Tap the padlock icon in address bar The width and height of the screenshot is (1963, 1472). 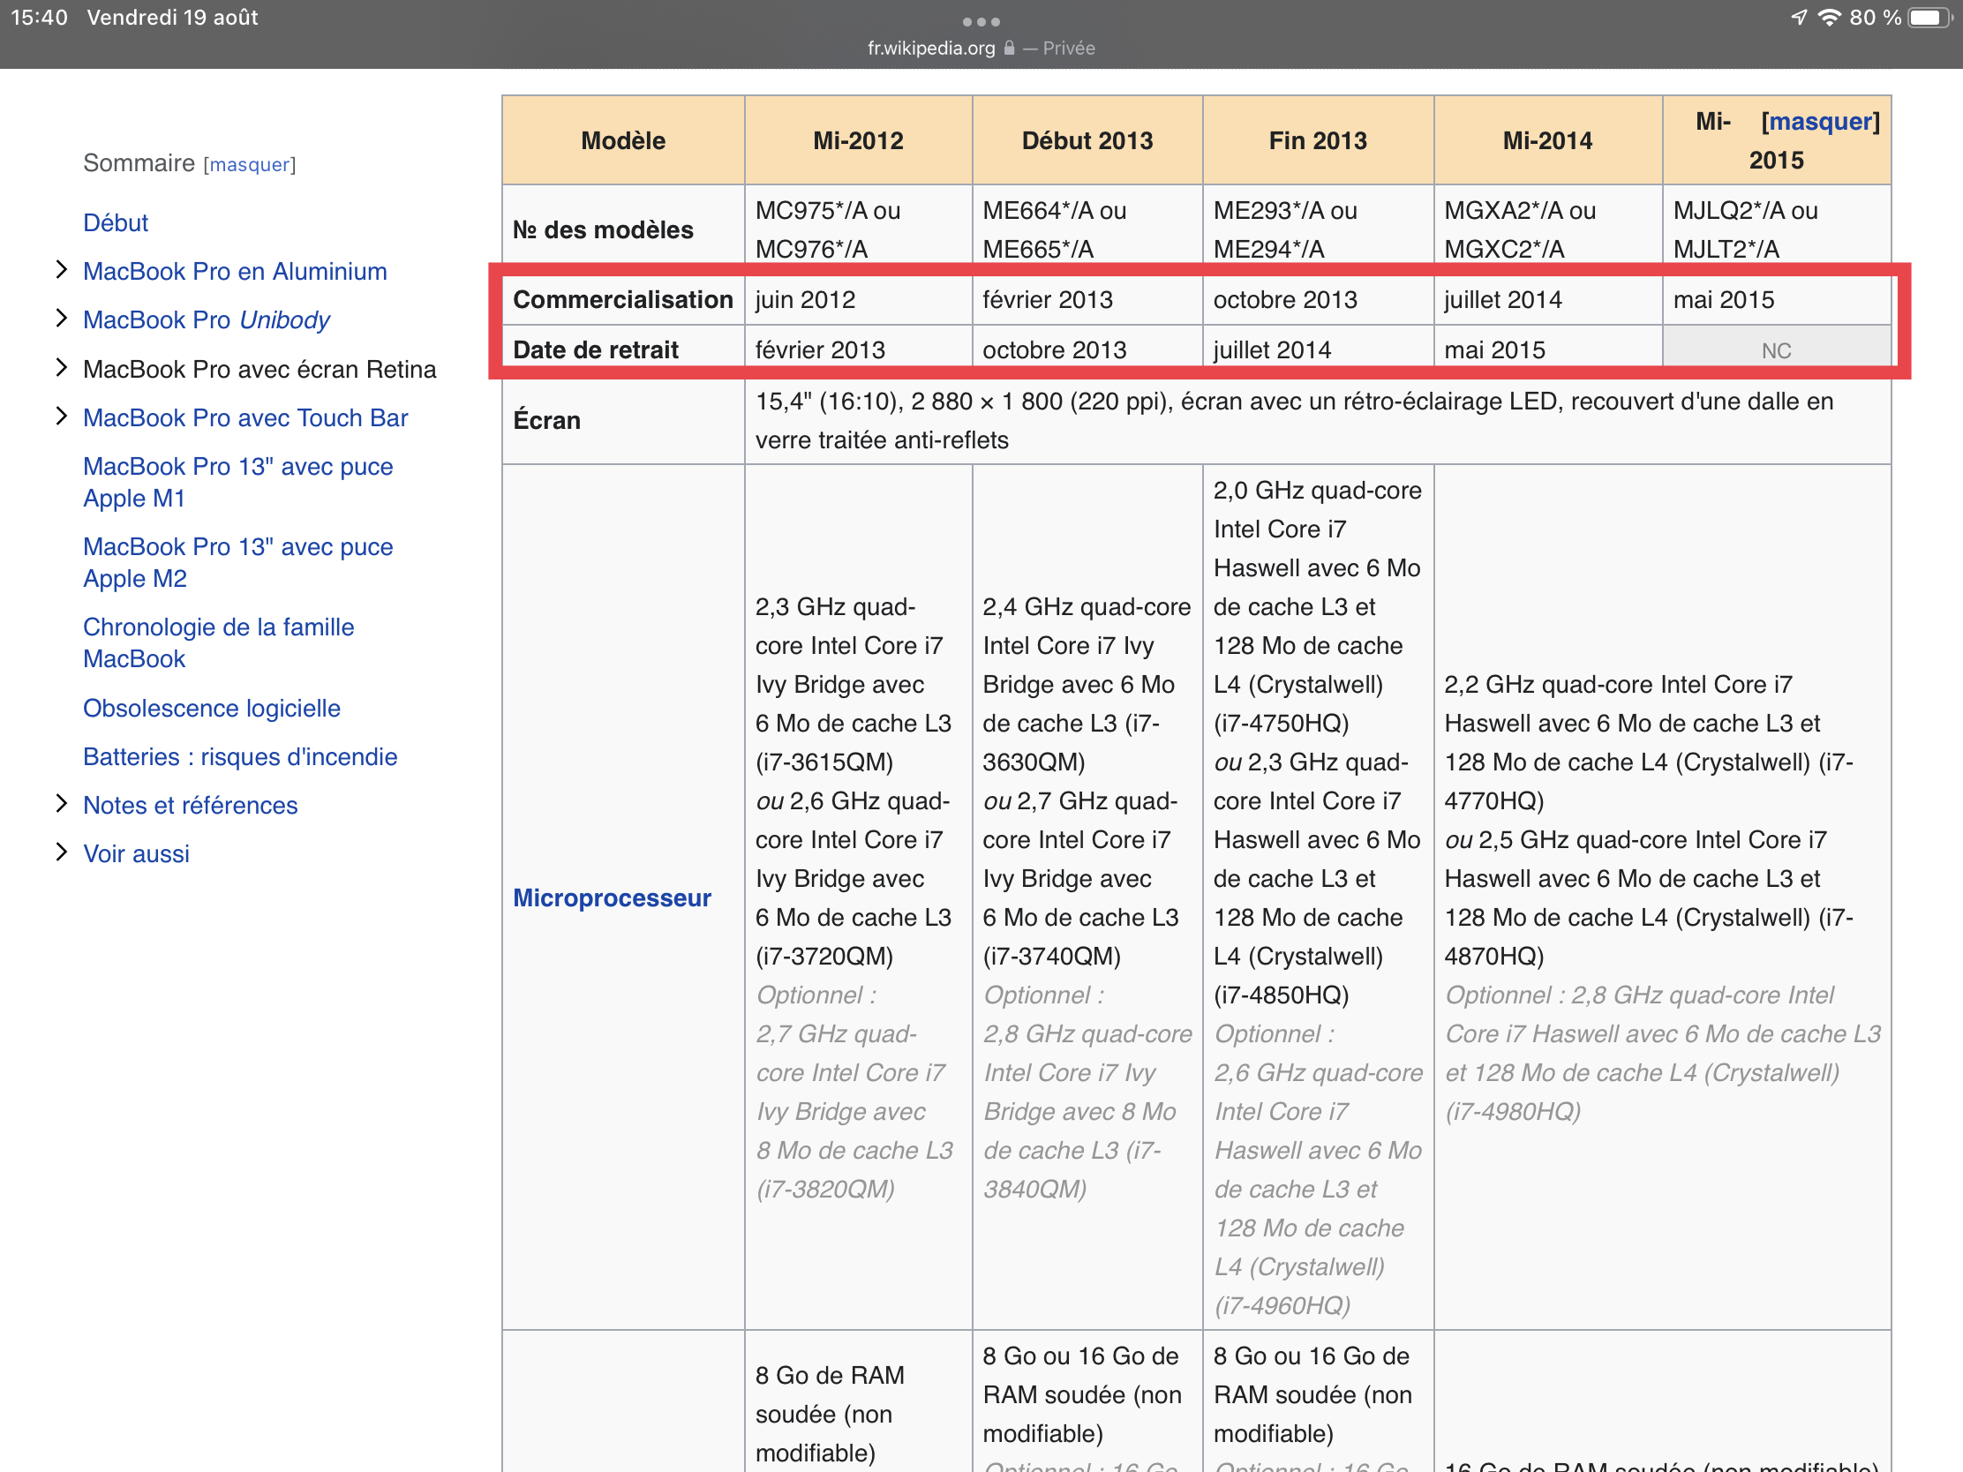coord(1009,48)
